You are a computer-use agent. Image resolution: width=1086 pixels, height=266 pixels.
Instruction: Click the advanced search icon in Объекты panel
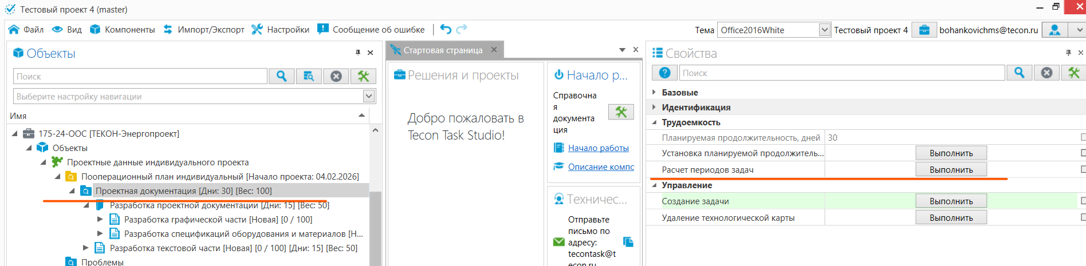pyautogui.click(x=309, y=76)
